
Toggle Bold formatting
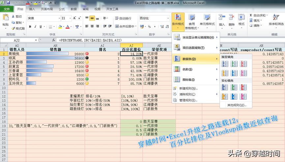click(30, 27)
